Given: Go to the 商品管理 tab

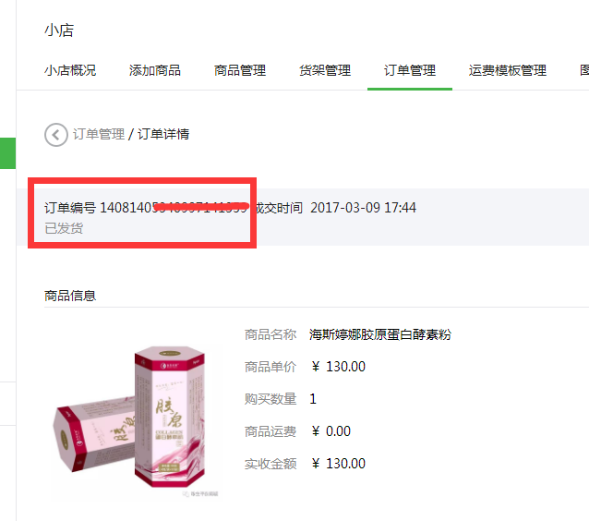Looking at the screenshot, I should [x=240, y=70].
